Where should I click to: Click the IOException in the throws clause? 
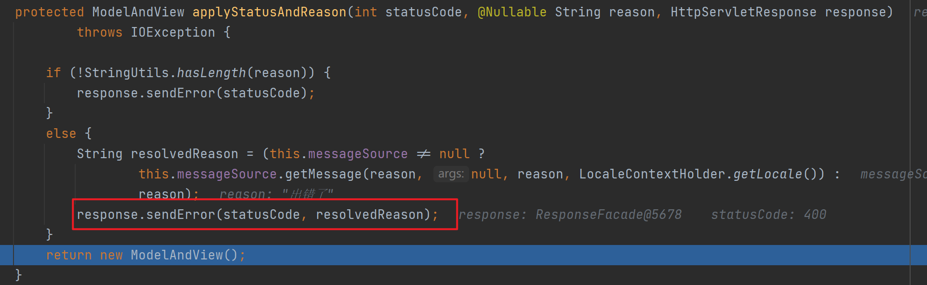click(x=173, y=32)
